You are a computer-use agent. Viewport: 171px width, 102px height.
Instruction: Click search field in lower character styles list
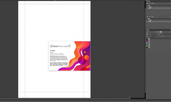coord(158,19)
